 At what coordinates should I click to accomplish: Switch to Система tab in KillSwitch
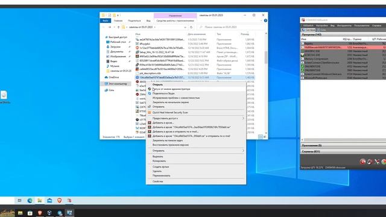(x=308, y=30)
